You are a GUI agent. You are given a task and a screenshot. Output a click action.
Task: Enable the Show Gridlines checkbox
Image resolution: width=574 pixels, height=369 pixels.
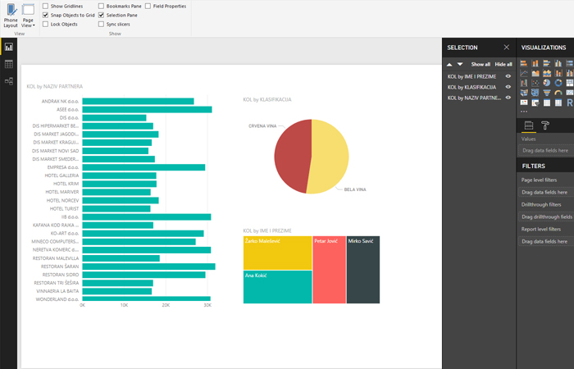45,6
